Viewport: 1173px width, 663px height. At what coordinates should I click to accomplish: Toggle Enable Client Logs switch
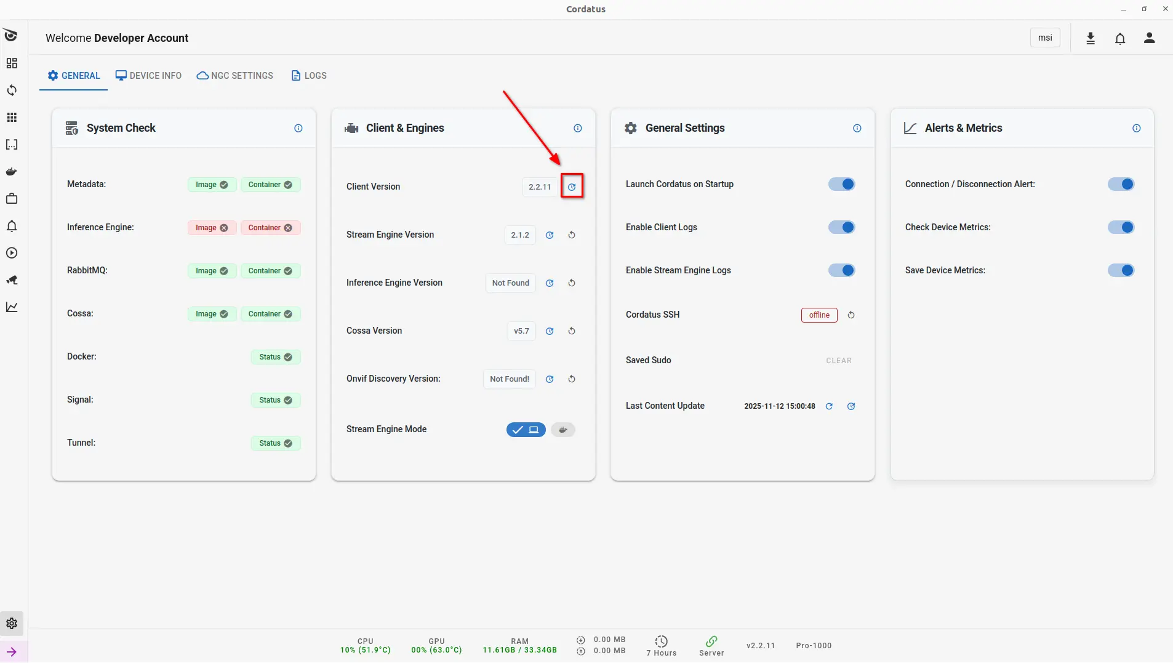841,227
